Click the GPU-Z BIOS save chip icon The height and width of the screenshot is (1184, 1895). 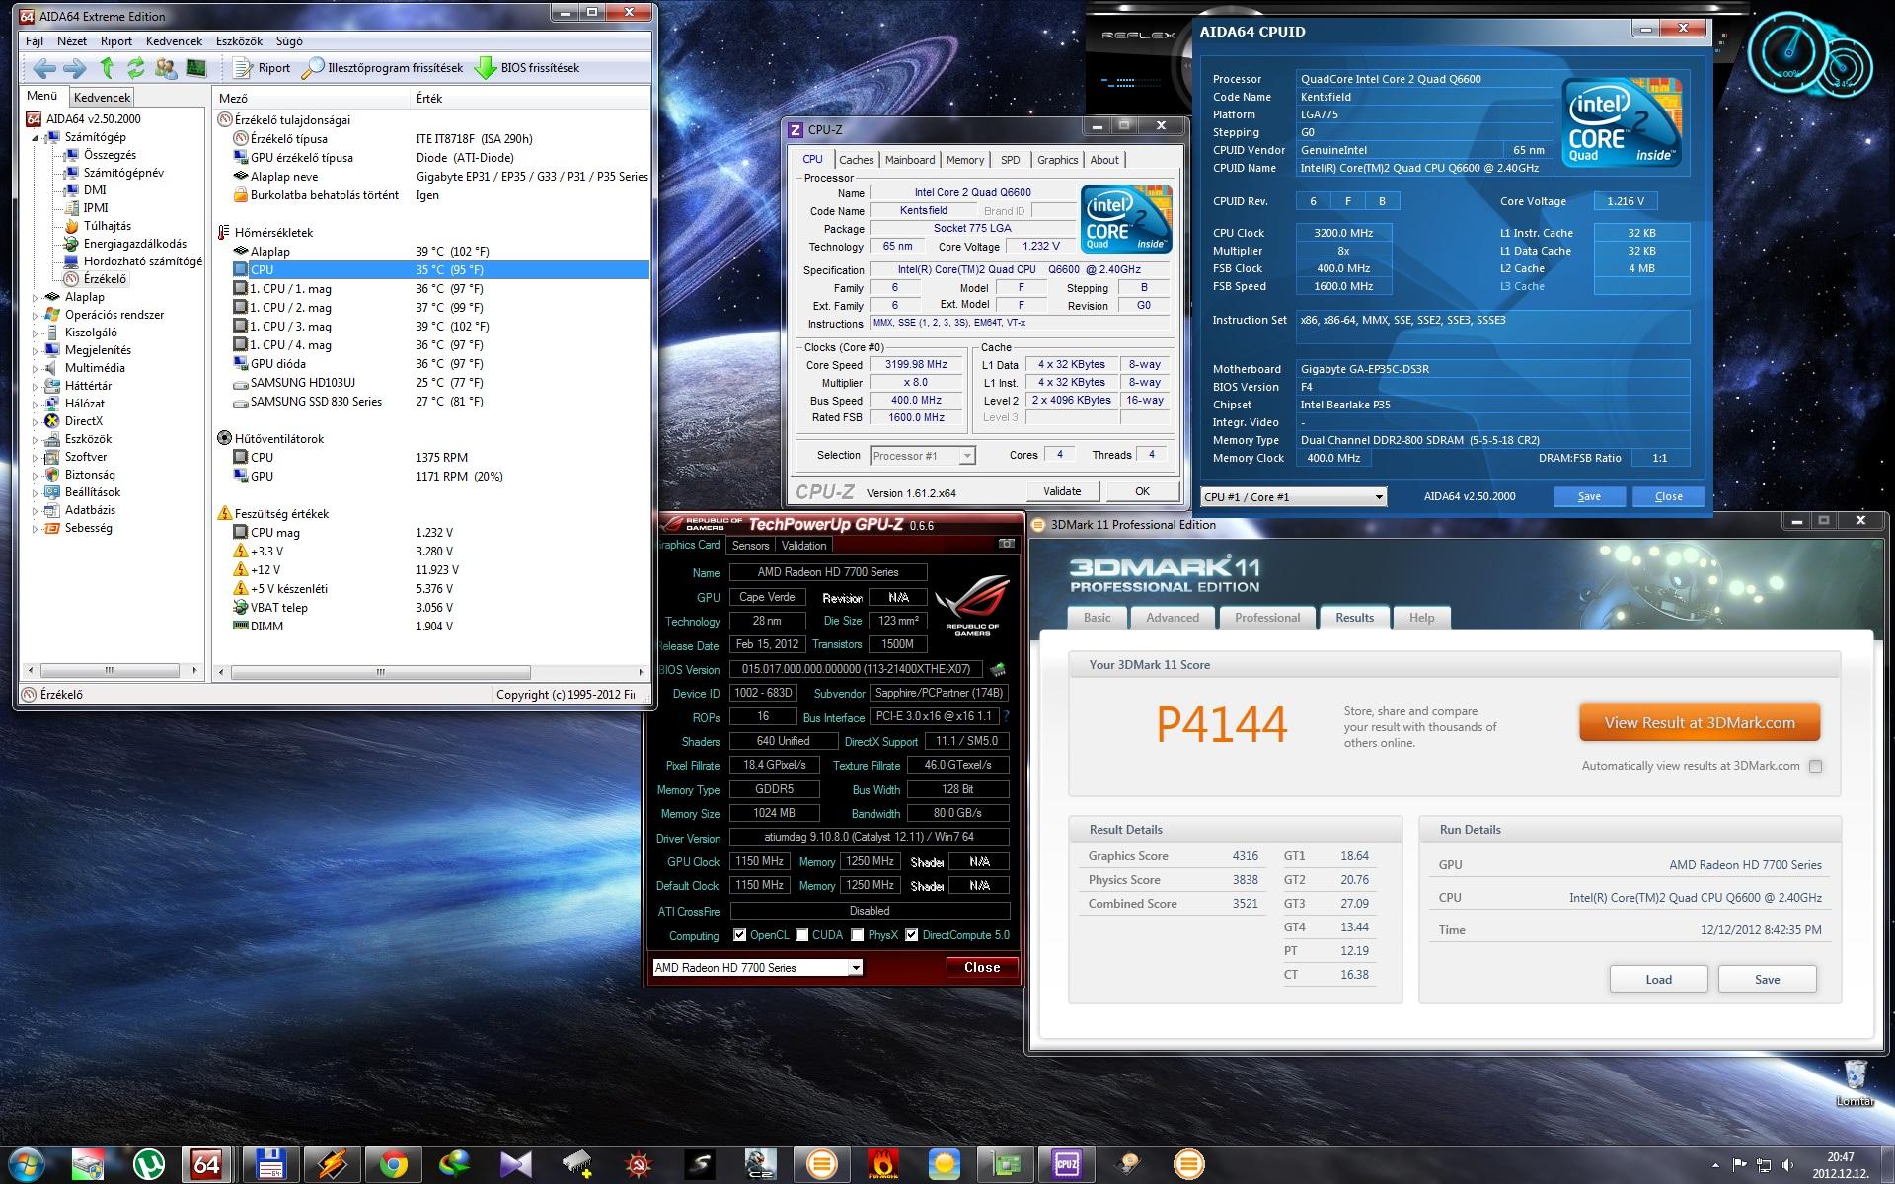998,669
